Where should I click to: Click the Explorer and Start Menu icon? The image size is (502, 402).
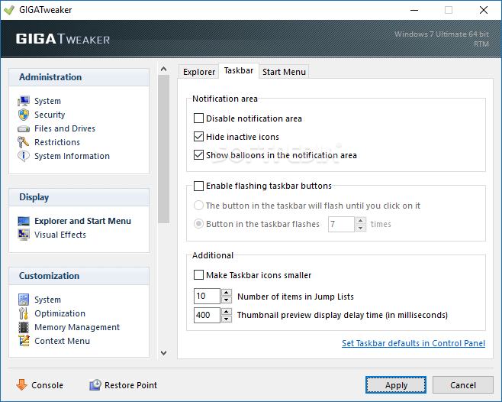point(24,221)
